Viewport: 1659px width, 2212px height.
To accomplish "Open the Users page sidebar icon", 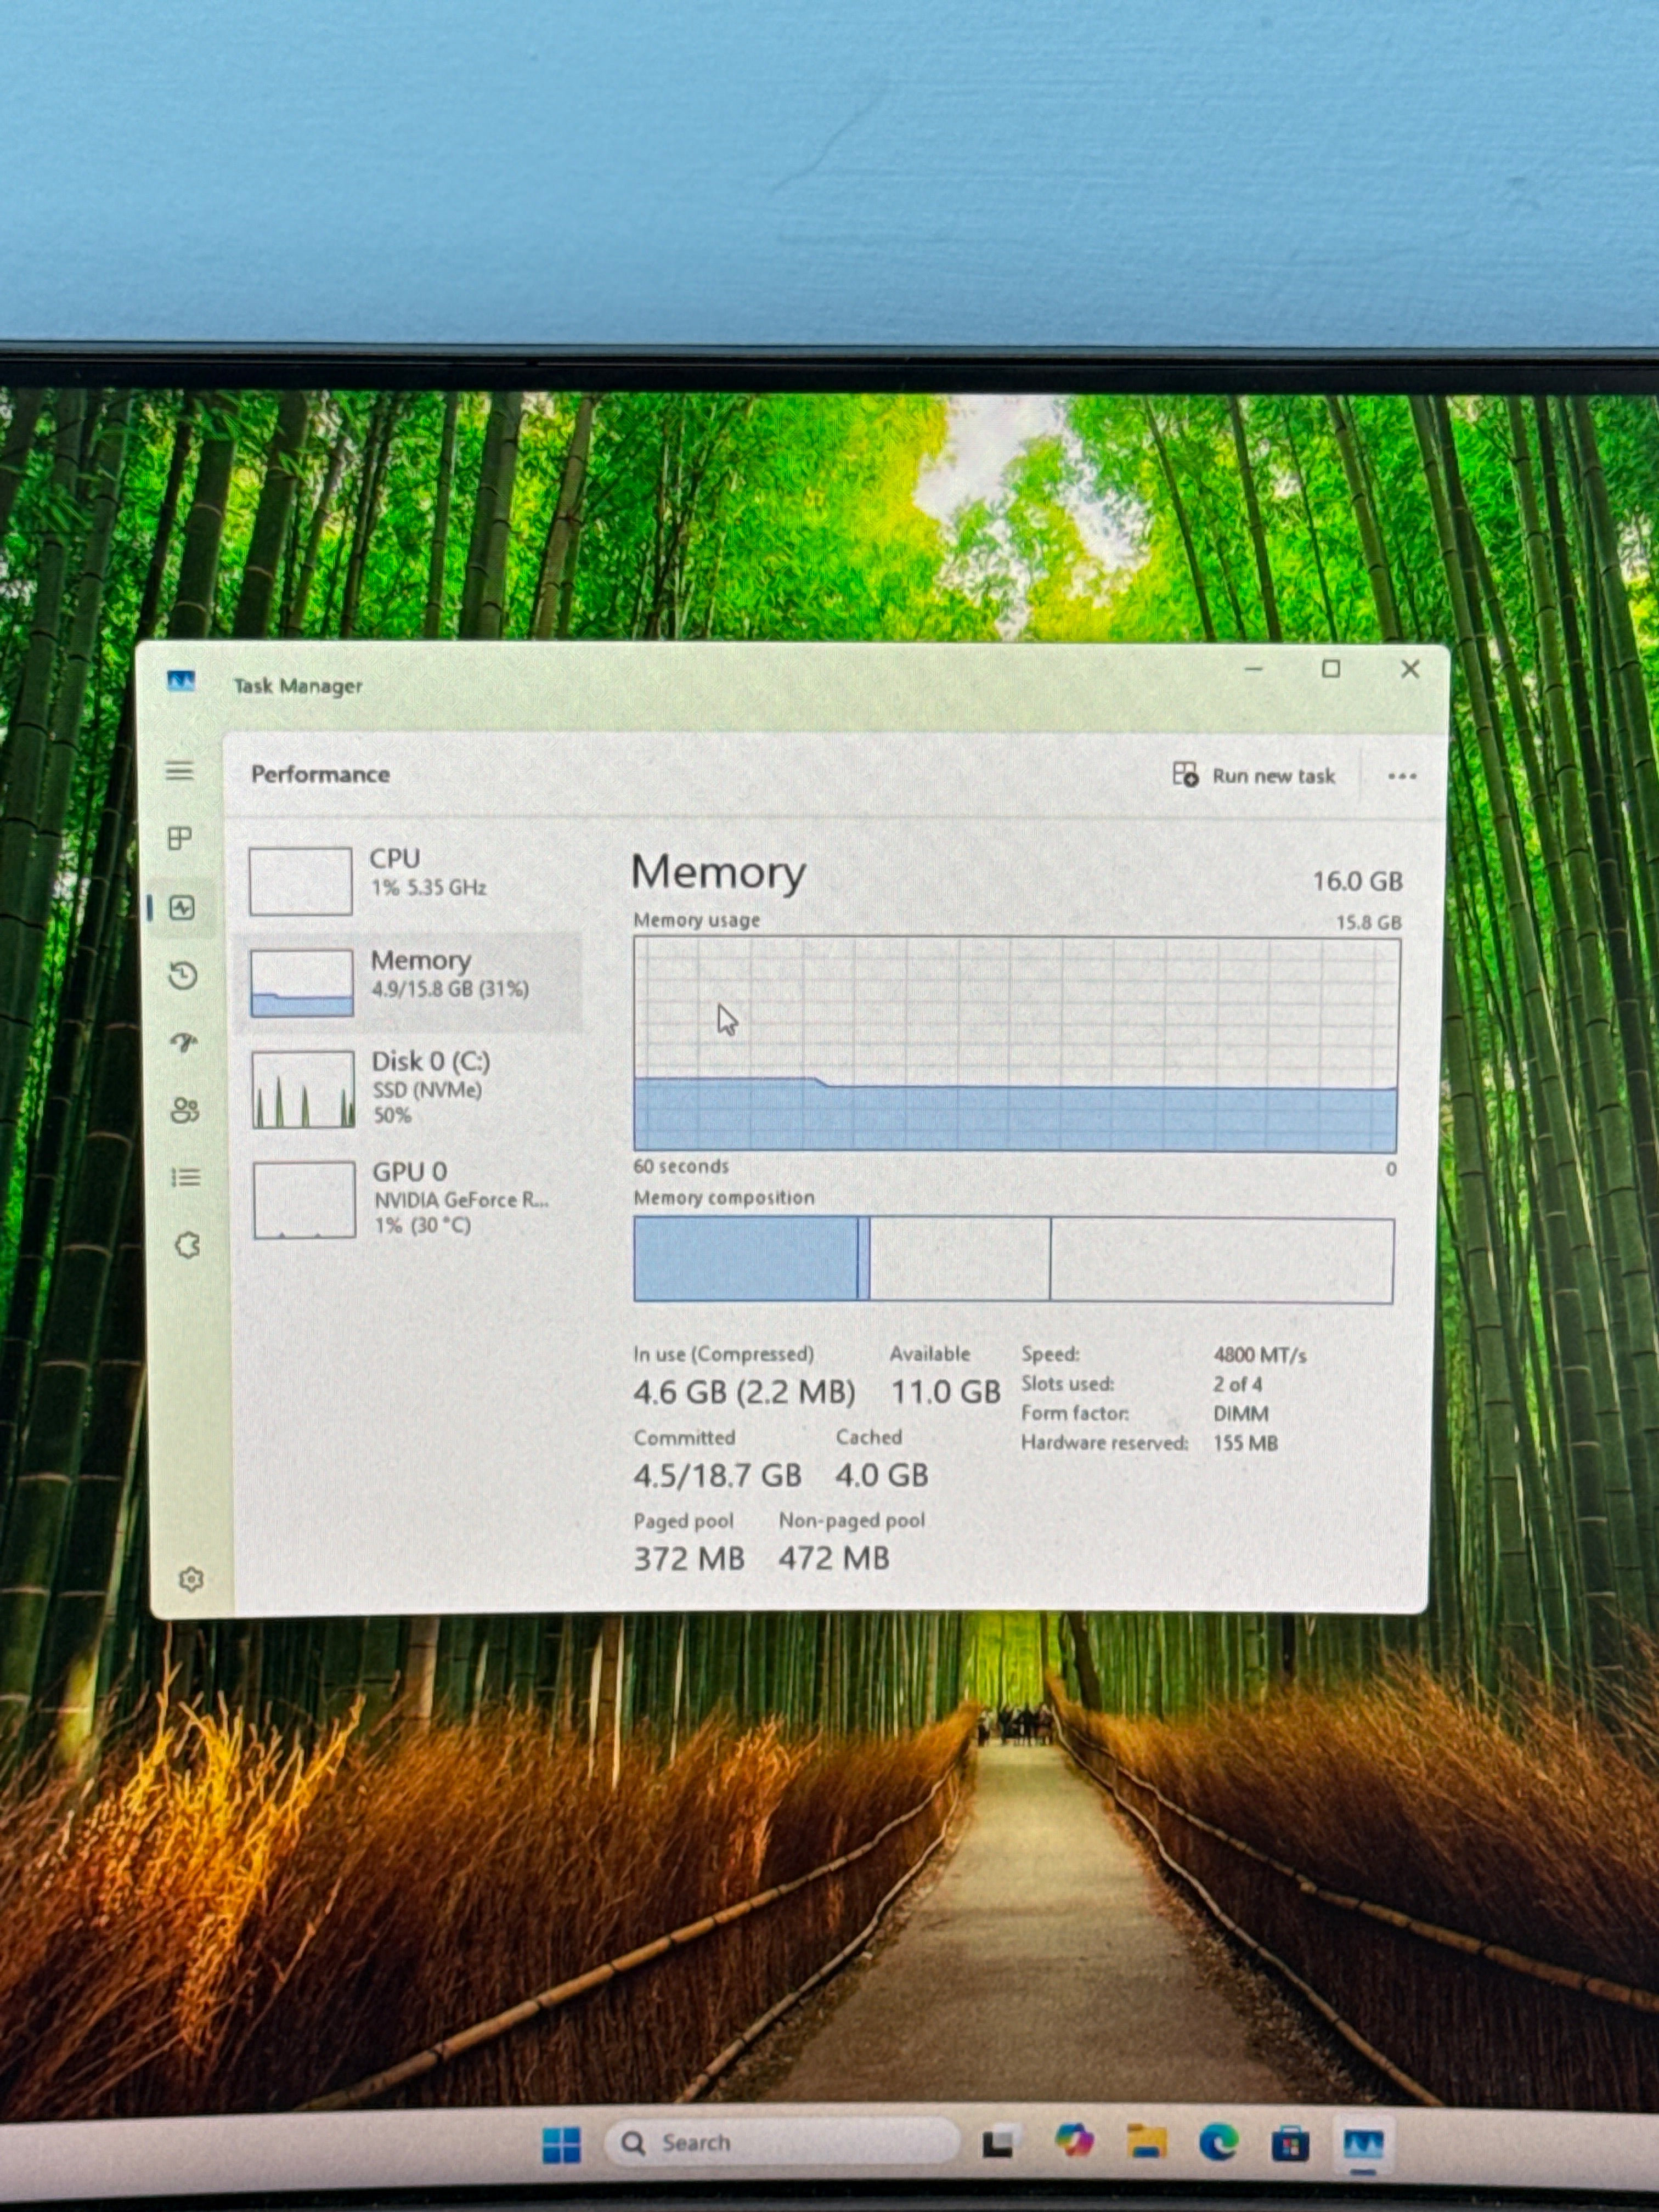I will click(186, 1110).
